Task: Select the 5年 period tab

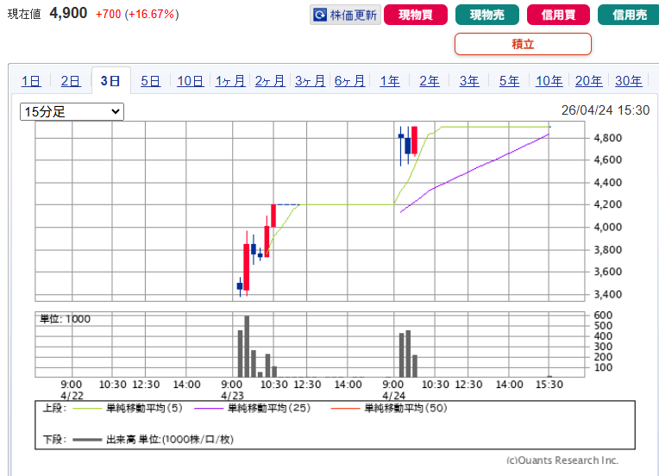Action: pyautogui.click(x=509, y=81)
